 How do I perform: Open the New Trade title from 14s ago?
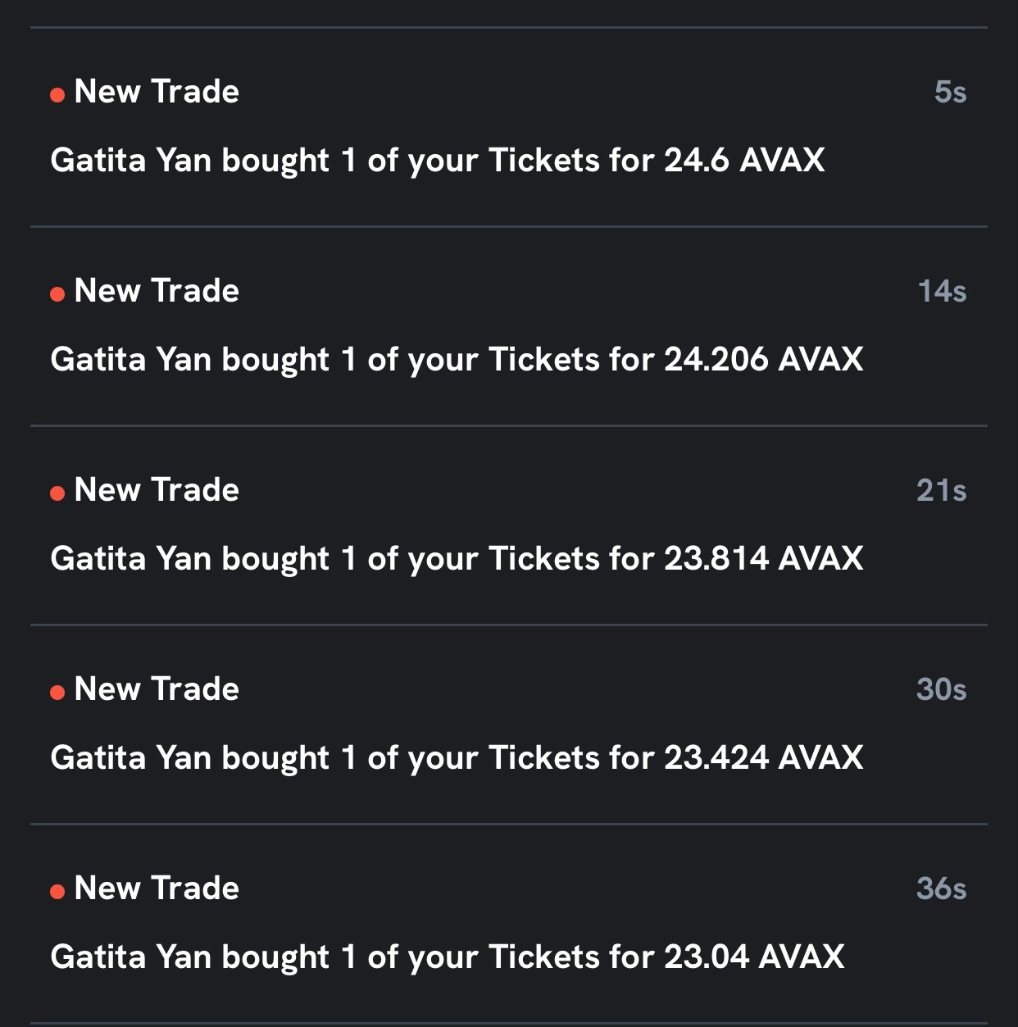point(157,291)
